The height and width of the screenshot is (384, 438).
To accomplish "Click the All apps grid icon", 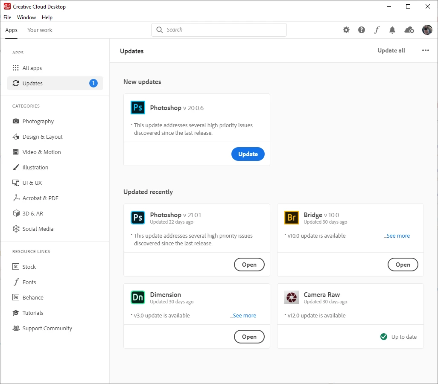I will 16,68.
